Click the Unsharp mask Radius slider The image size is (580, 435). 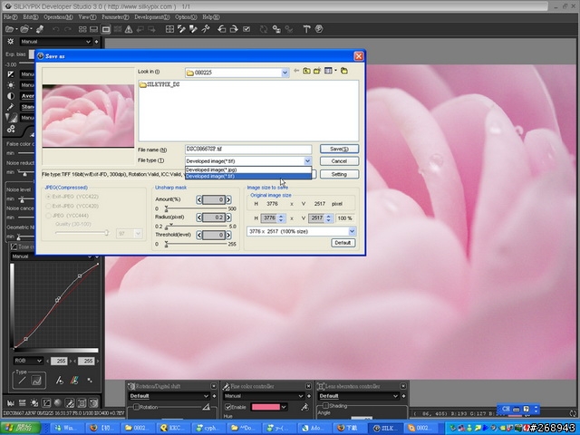coord(196,226)
